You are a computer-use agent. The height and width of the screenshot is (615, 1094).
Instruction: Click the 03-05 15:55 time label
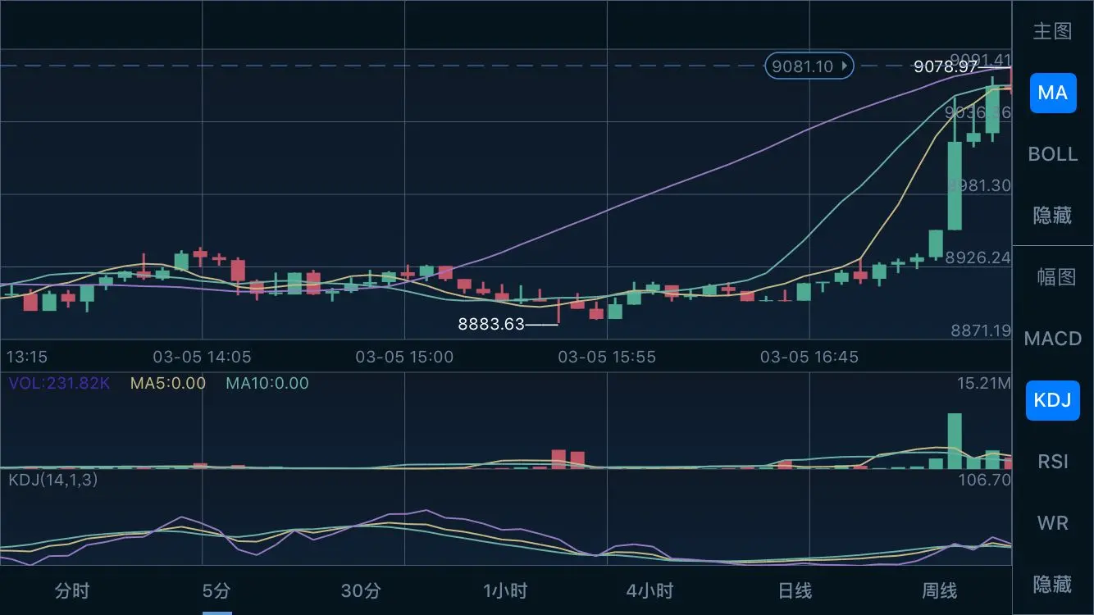tap(607, 357)
